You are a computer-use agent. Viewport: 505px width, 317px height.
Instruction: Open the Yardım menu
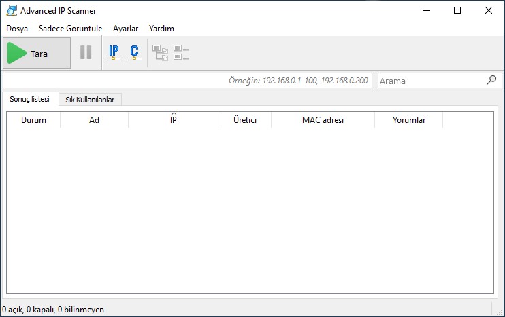click(x=161, y=29)
